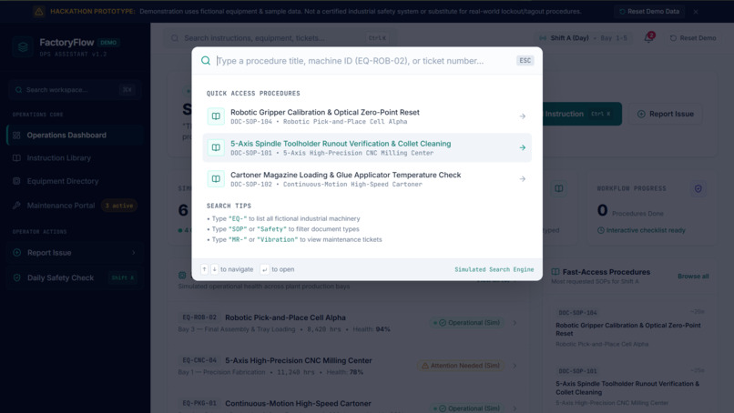Click the Operations Dashboard grid icon
This screenshot has height=413, width=734.
coord(17,136)
